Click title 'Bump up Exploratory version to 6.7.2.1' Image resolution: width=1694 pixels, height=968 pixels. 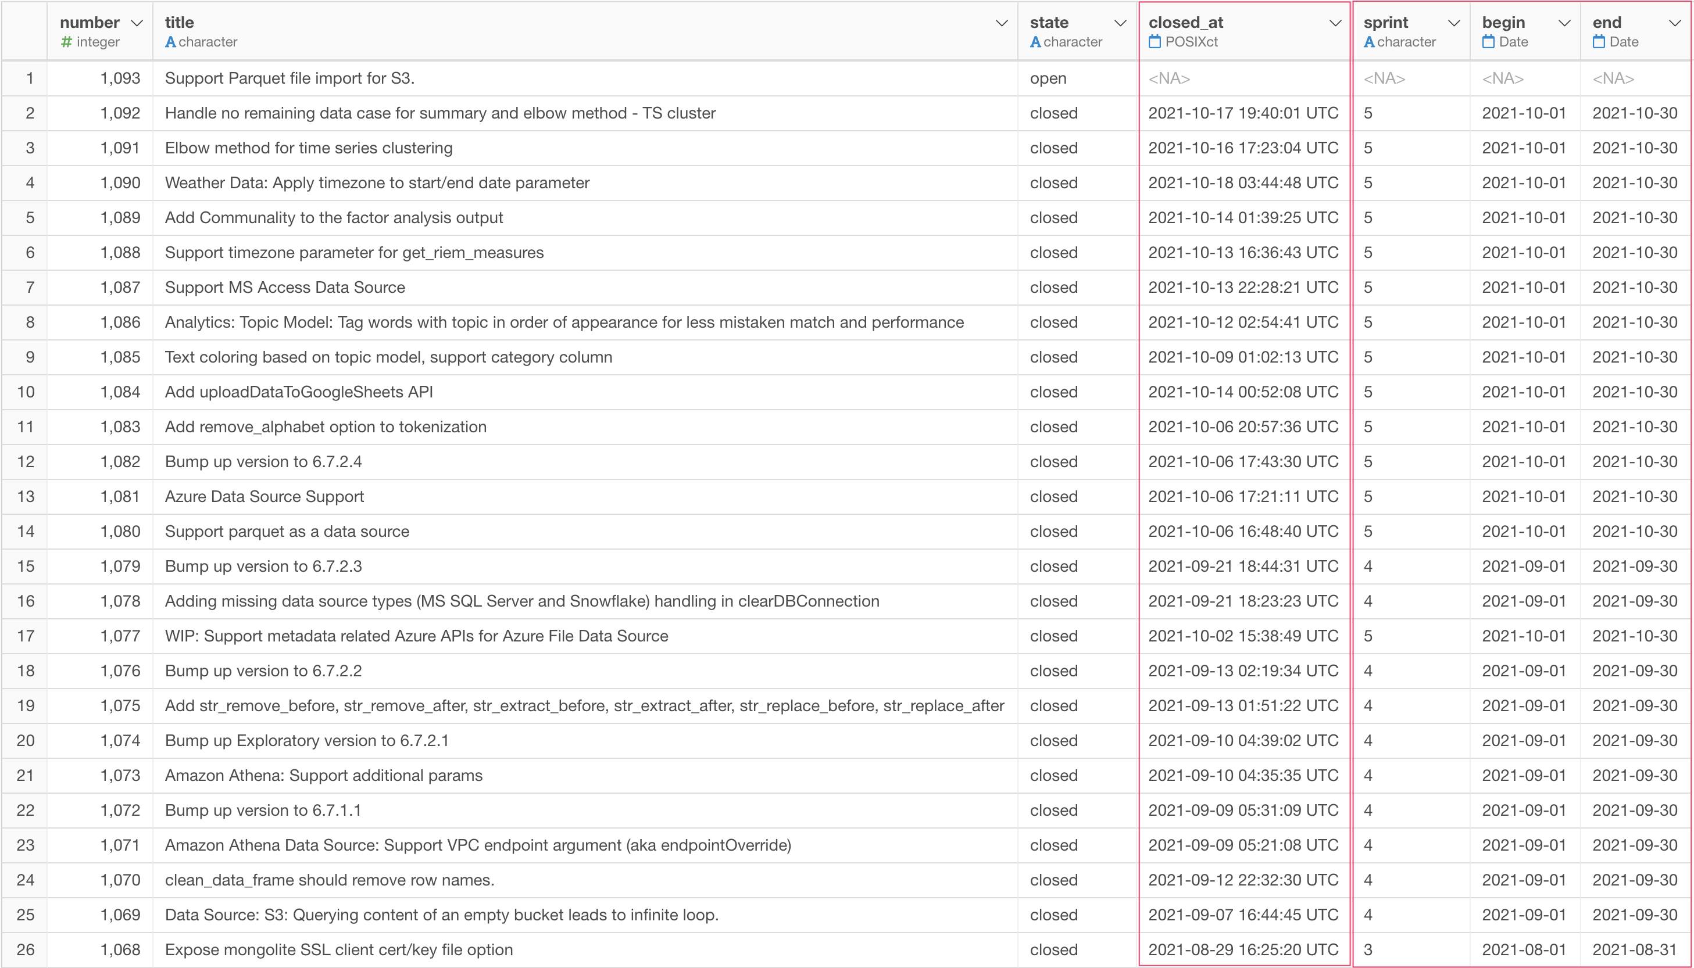306,741
